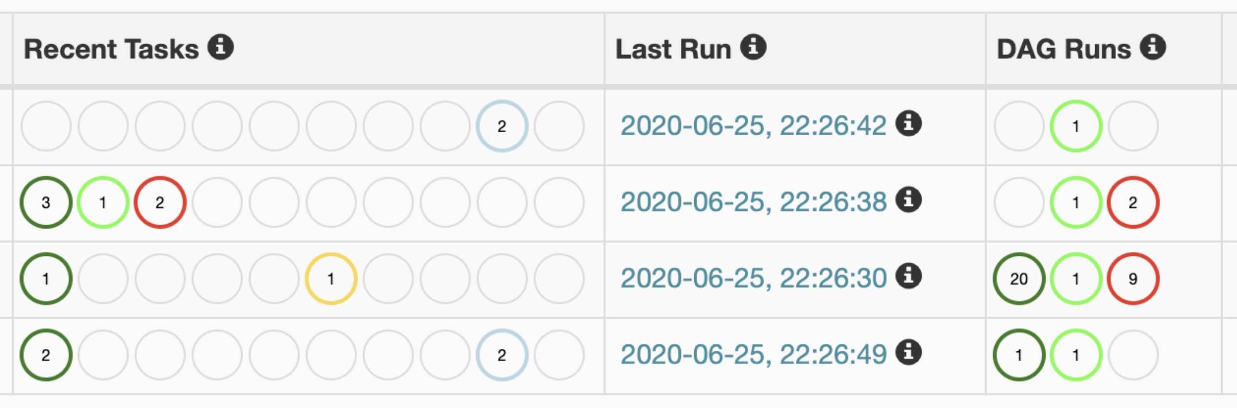
Task: Click light blue task circle in first row
Action: click(x=502, y=126)
